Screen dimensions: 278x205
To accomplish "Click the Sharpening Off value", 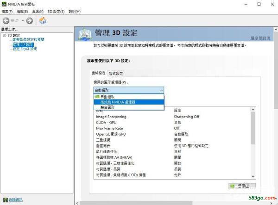I will click(x=187, y=117).
